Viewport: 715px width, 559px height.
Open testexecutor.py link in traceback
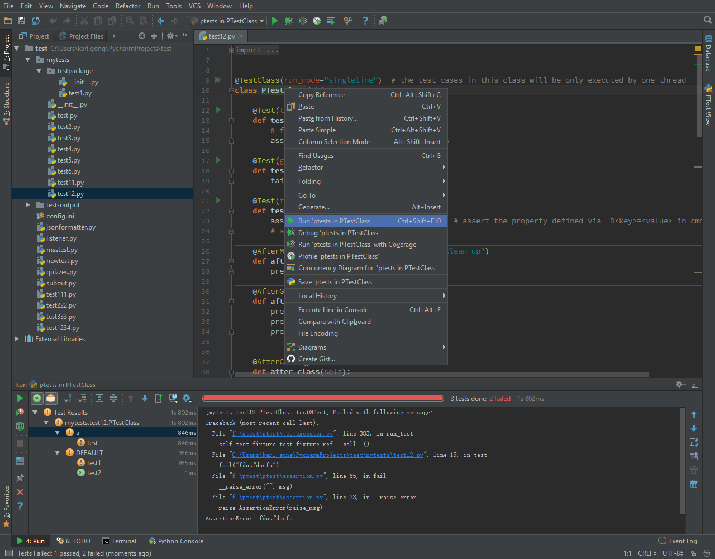(282, 433)
